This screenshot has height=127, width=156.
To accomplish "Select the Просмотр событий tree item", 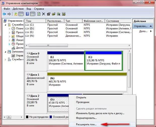I will [18, 32].
